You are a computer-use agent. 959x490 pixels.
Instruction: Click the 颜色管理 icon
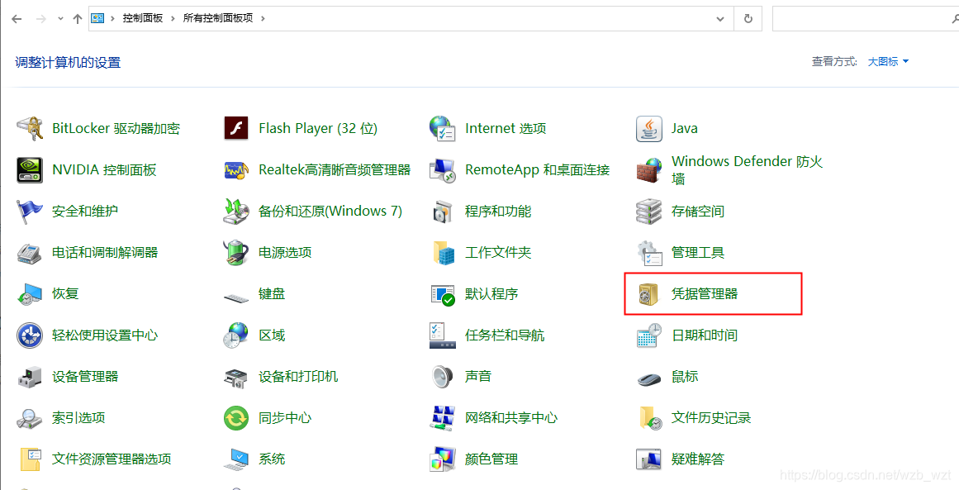[442, 459]
